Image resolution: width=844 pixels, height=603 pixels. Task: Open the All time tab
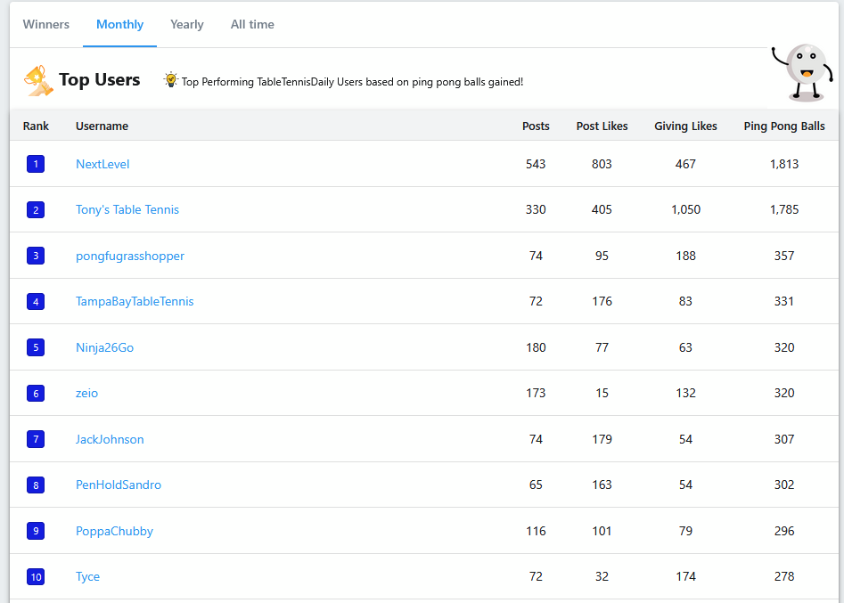pos(252,24)
